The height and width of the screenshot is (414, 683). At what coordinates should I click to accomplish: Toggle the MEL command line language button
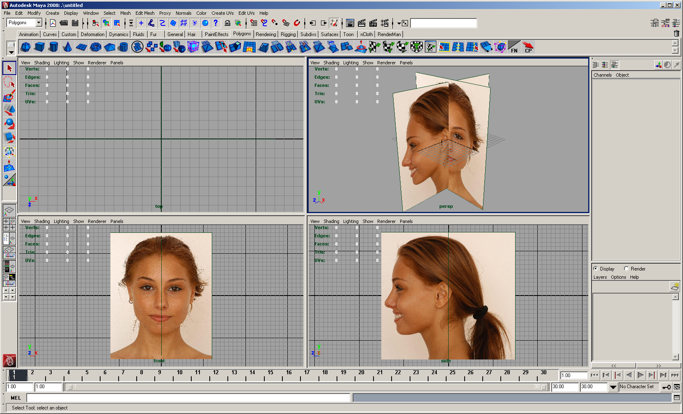coord(16,398)
